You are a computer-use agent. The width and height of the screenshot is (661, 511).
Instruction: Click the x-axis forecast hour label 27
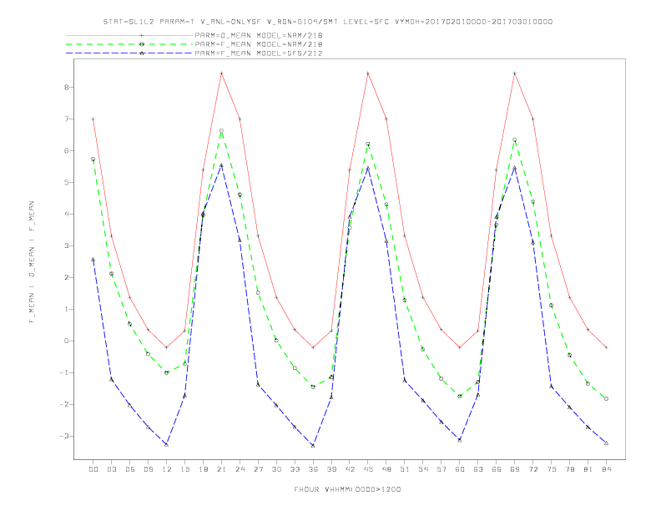(258, 469)
